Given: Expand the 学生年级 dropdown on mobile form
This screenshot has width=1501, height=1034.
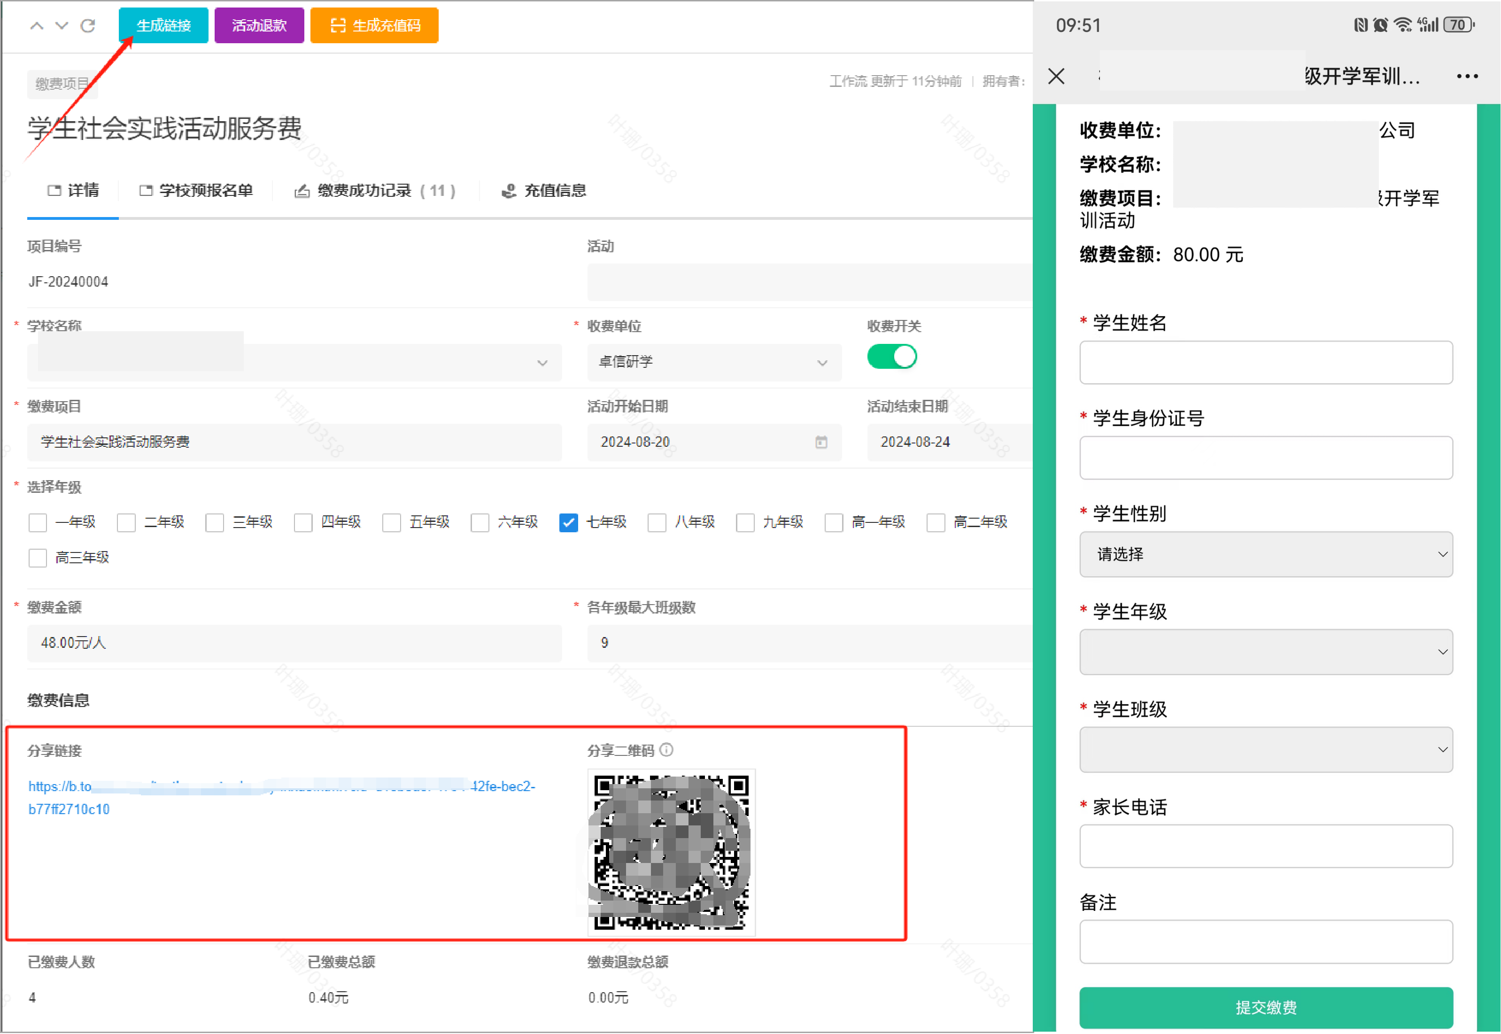Looking at the screenshot, I should coord(1265,652).
